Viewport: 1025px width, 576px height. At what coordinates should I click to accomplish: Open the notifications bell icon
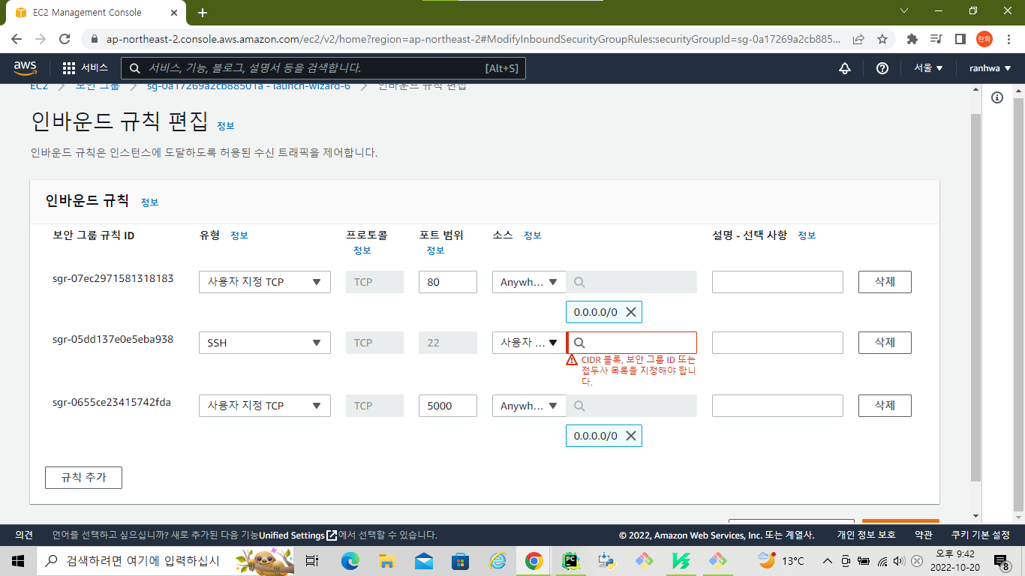coord(845,68)
